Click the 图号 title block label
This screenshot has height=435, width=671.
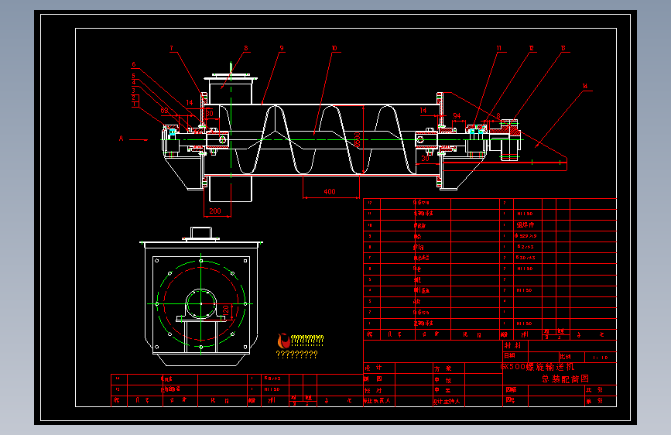click(510, 400)
